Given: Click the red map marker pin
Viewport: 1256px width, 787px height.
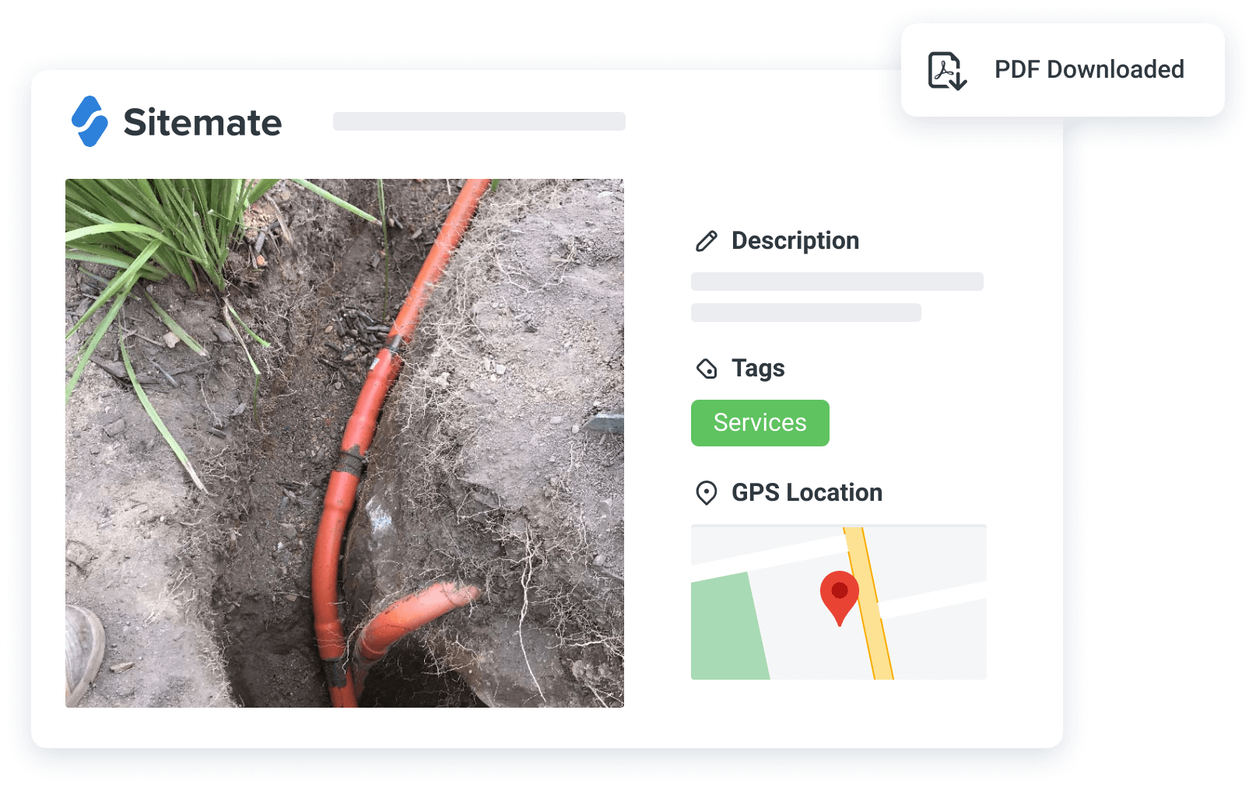Looking at the screenshot, I should (840, 597).
